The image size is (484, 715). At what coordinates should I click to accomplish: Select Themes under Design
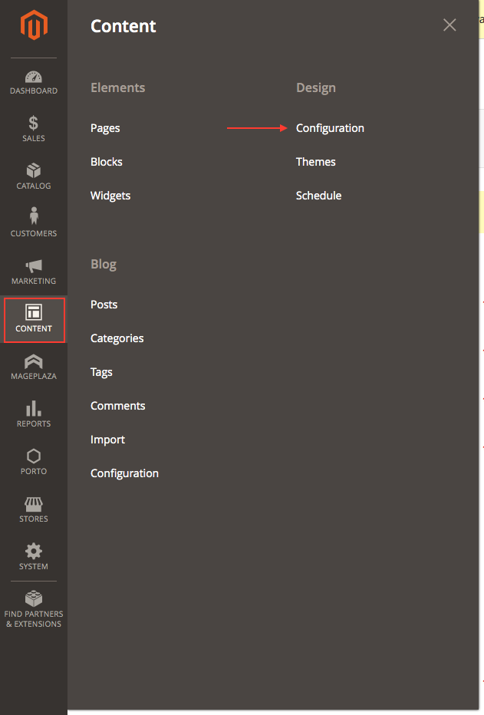pyautogui.click(x=315, y=162)
